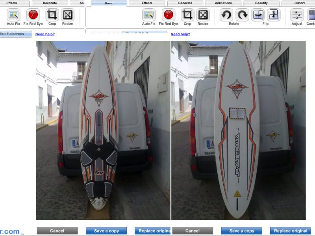Switch to the Distort tab
Screen dimensions: 315x236
[x=298, y=3]
